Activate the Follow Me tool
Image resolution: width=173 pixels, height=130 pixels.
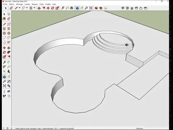[x=9, y=52]
